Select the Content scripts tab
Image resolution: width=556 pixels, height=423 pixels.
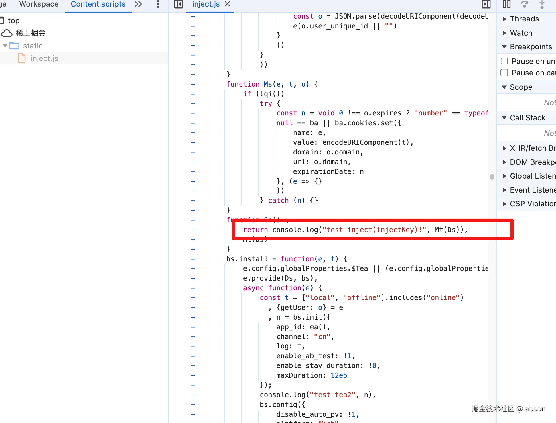click(x=98, y=4)
